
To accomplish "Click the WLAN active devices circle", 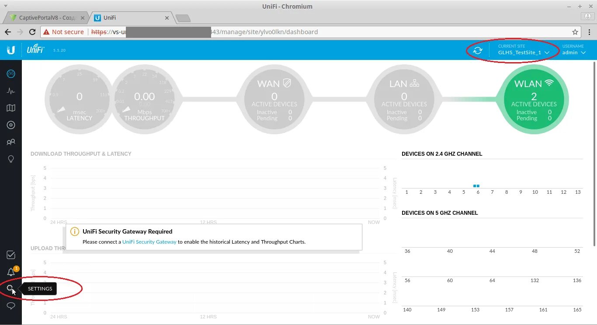I will coord(534,100).
